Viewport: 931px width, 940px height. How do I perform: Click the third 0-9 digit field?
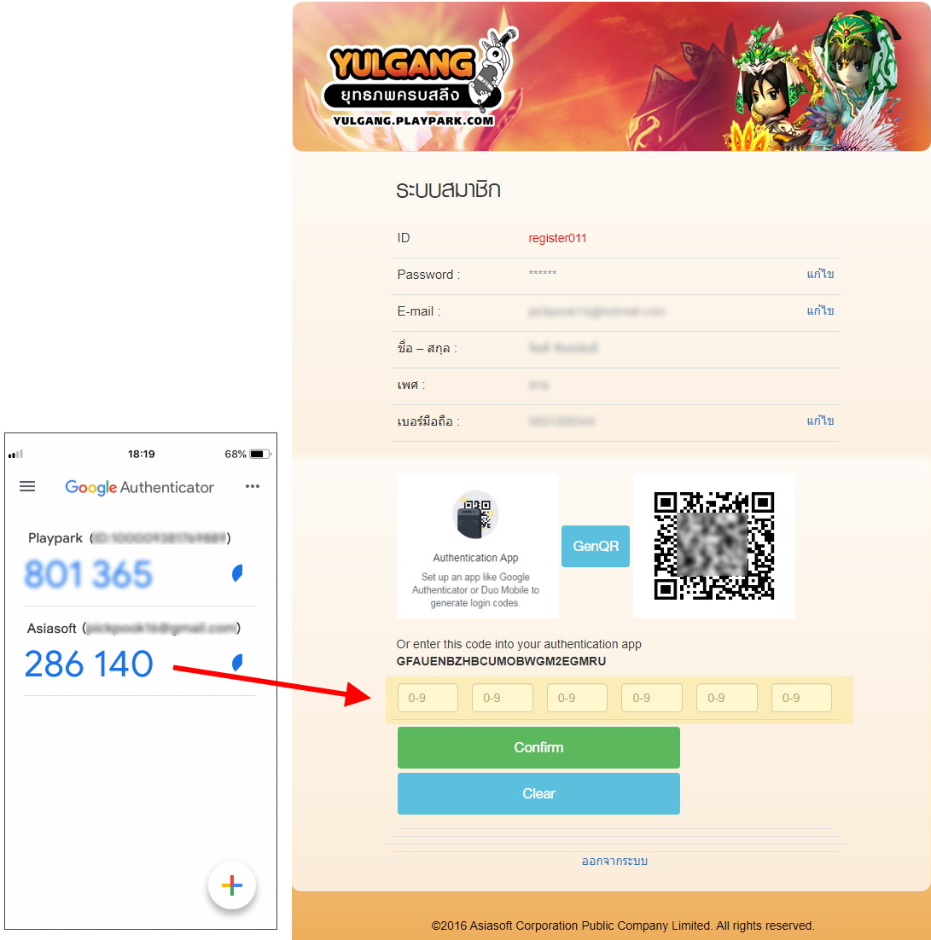pyautogui.click(x=577, y=698)
